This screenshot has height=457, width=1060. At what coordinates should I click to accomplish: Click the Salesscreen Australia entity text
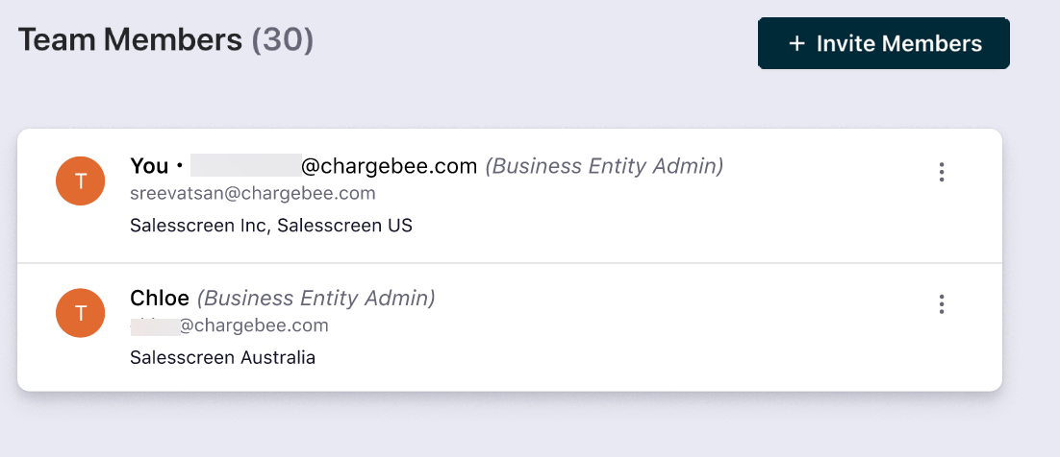point(222,358)
